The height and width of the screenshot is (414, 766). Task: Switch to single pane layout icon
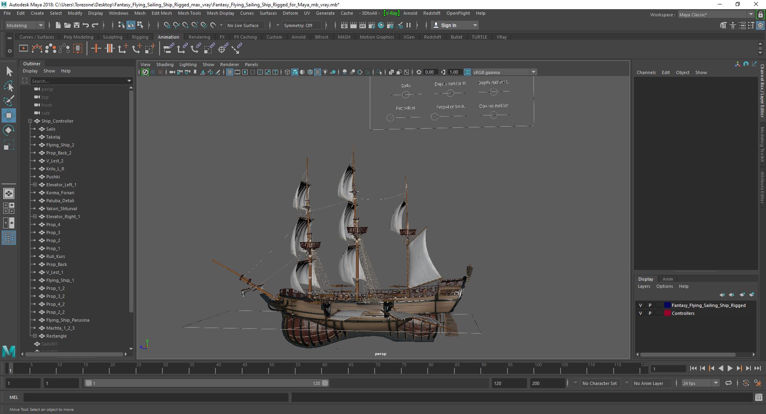tap(9, 193)
